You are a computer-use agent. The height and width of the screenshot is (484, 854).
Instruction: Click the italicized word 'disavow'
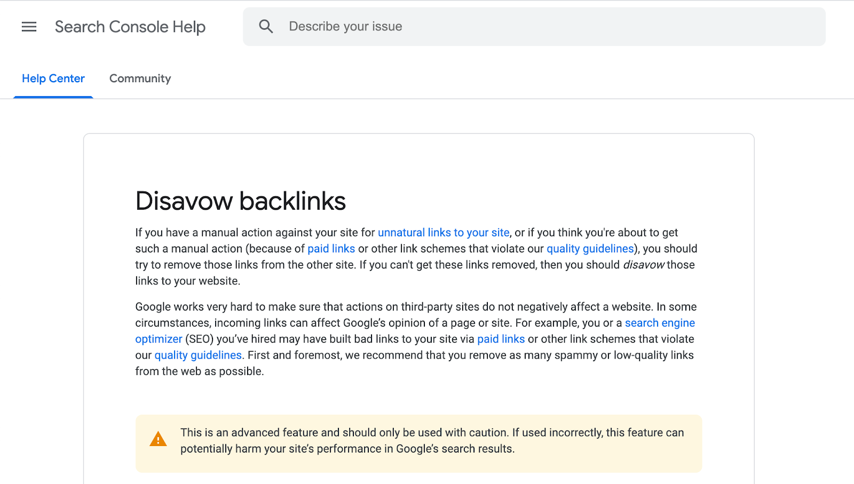tap(644, 265)
